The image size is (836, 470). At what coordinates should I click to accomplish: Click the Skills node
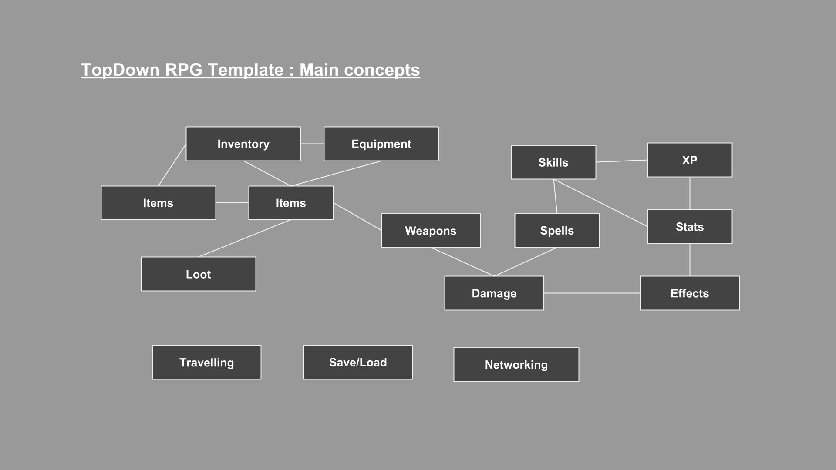pos(553,162)
